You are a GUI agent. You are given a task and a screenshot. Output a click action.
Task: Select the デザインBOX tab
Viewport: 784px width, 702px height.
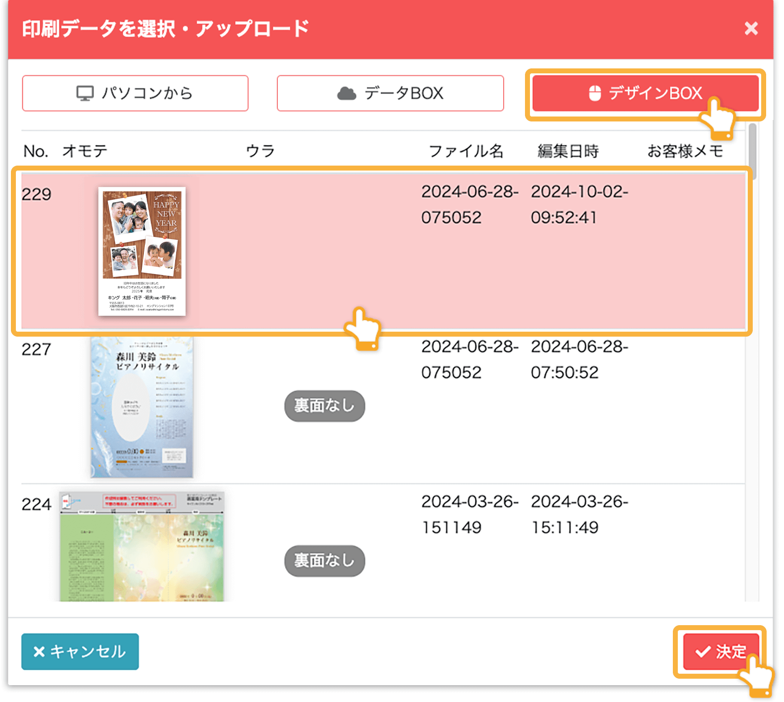coord(645,93)
